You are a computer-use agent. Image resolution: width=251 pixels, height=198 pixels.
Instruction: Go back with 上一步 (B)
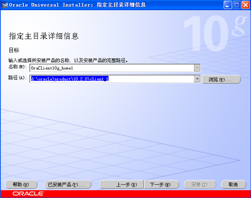coord(121,184)
